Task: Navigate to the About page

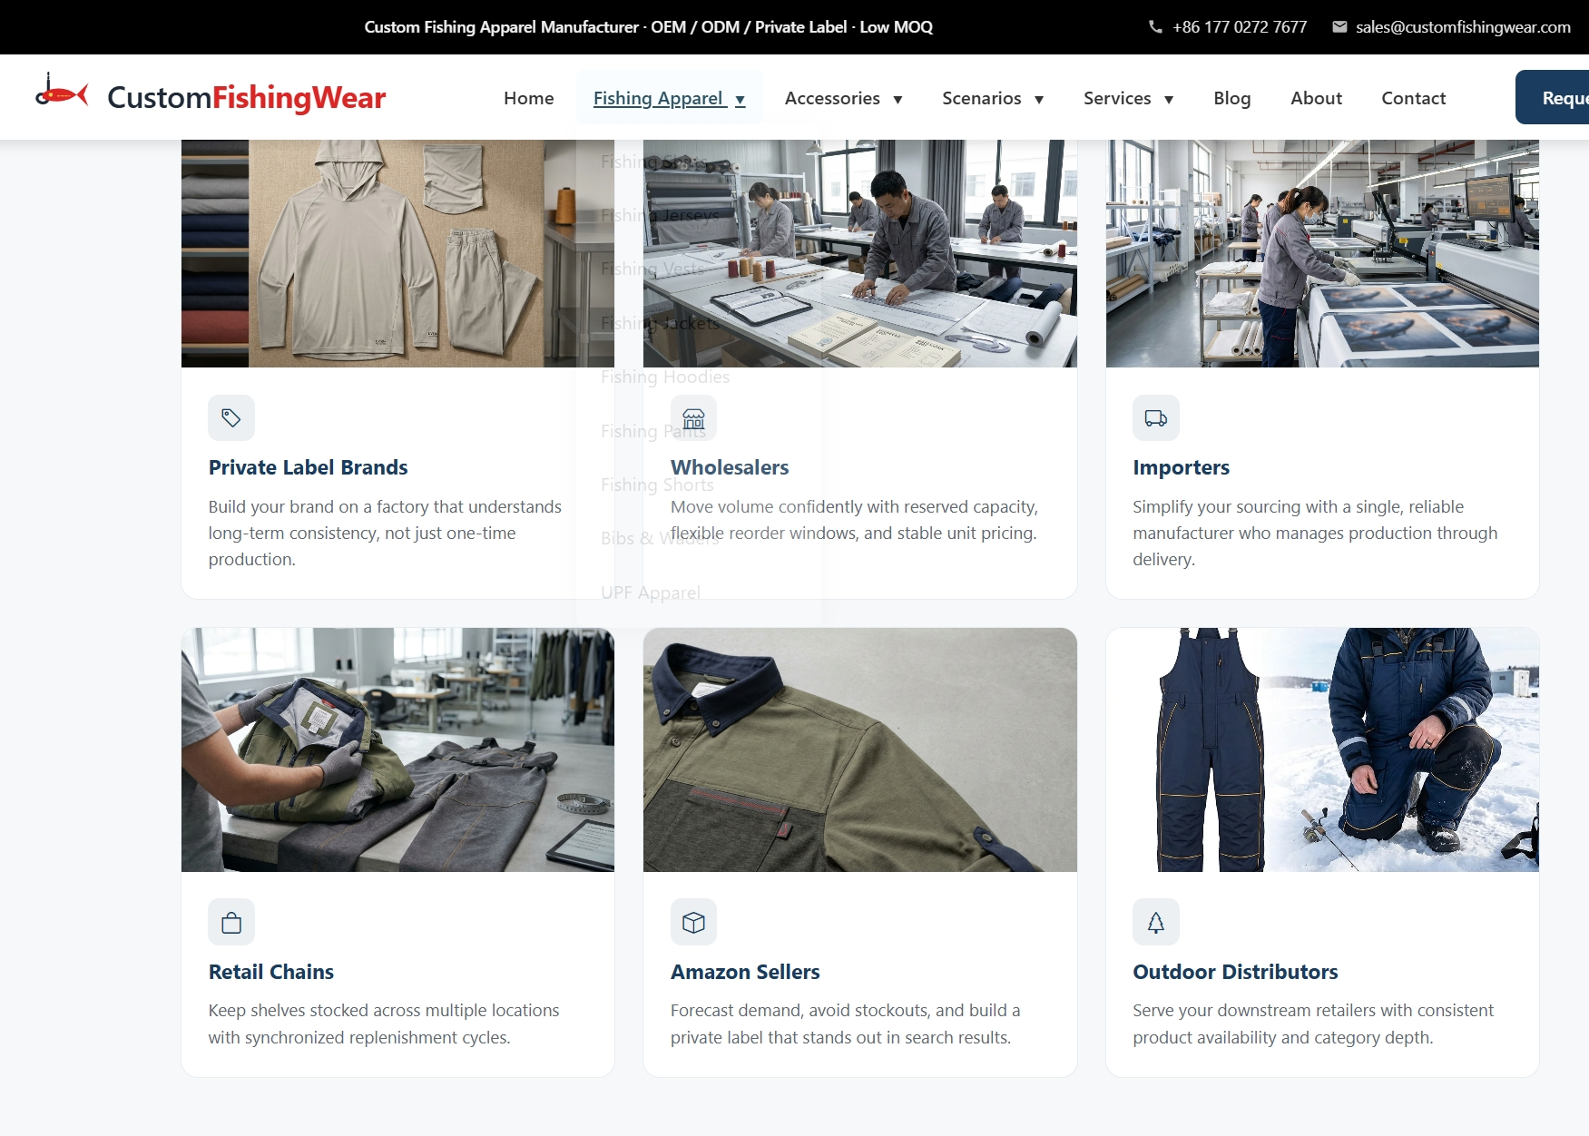Action: pos(1316,98)
